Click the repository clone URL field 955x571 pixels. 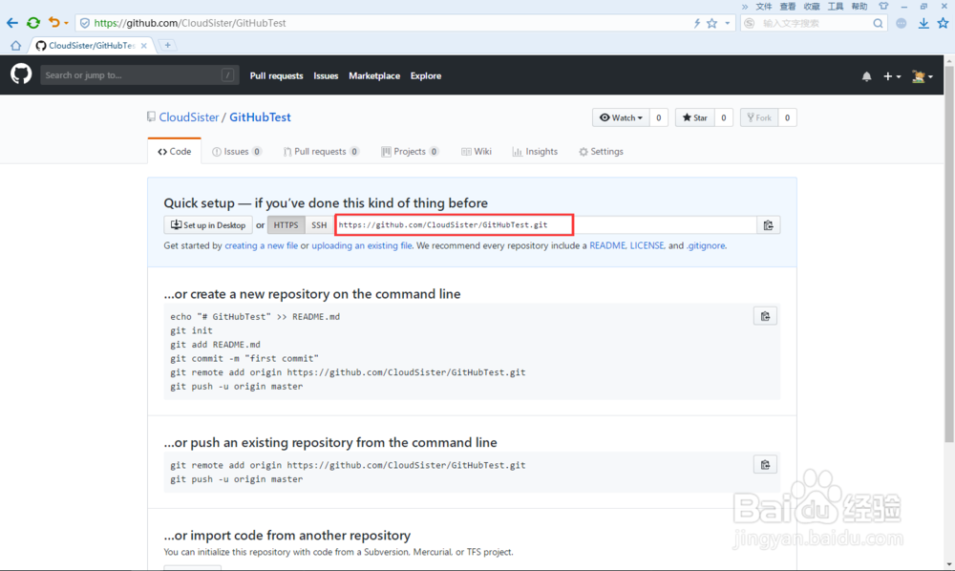click(545, 225)
